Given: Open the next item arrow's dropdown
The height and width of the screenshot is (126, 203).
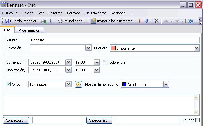Looking at the screenshot, I should 182,21.
